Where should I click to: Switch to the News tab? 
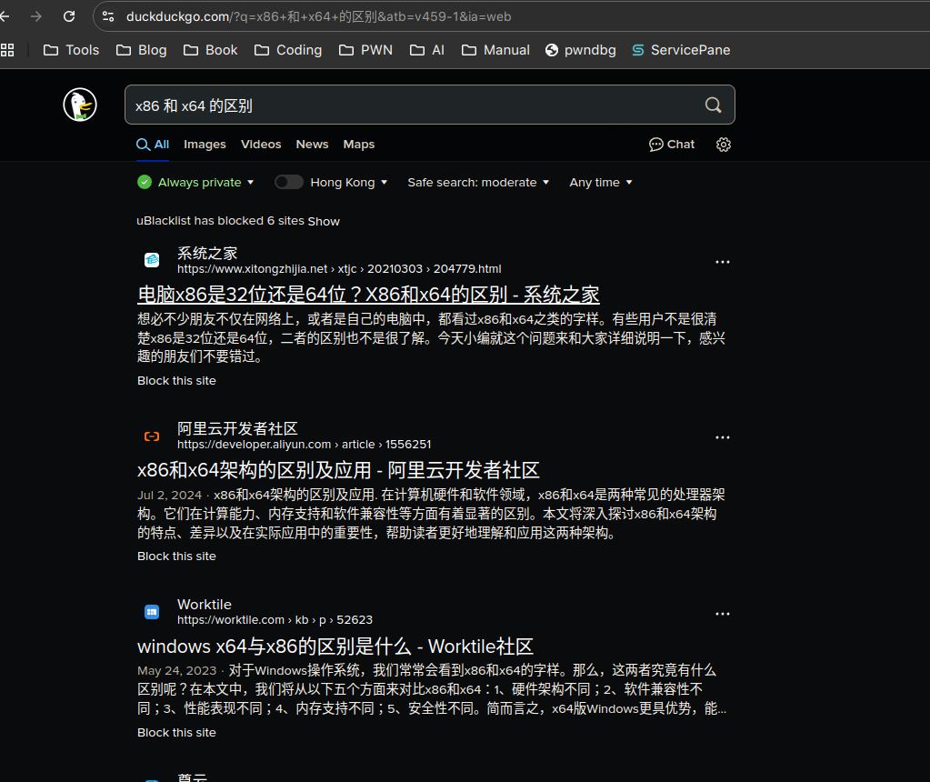312,145
